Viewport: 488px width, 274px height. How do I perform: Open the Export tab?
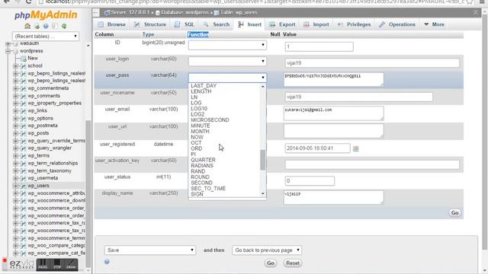point(282,24)
